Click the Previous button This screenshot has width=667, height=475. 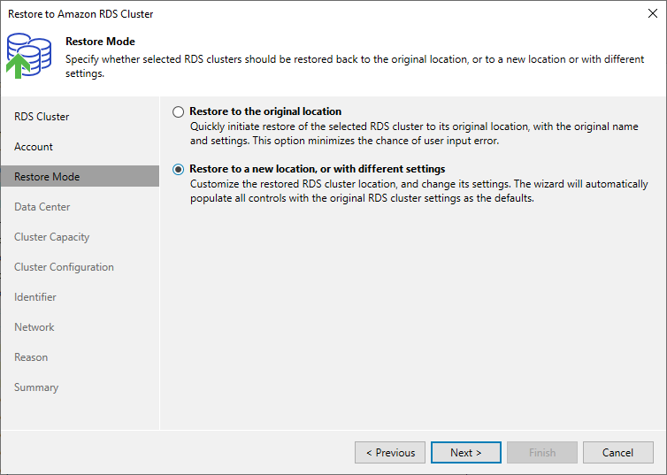click(390, 453)
